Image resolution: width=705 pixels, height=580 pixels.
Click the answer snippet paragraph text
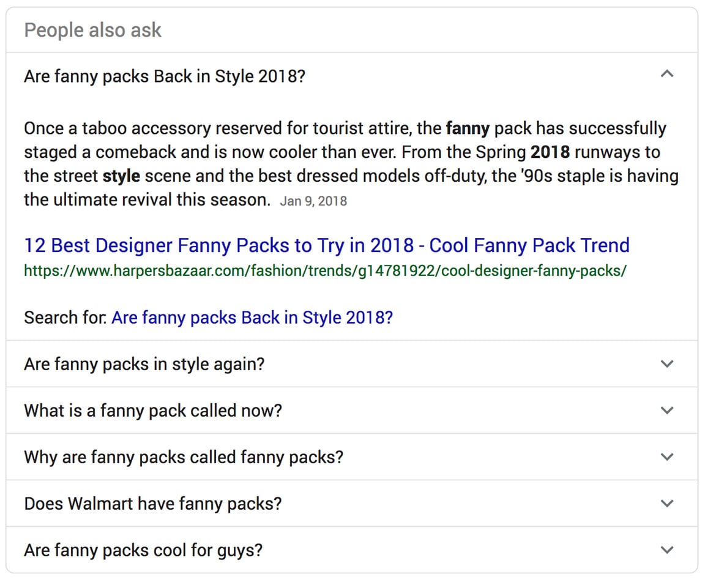[351, 163]
